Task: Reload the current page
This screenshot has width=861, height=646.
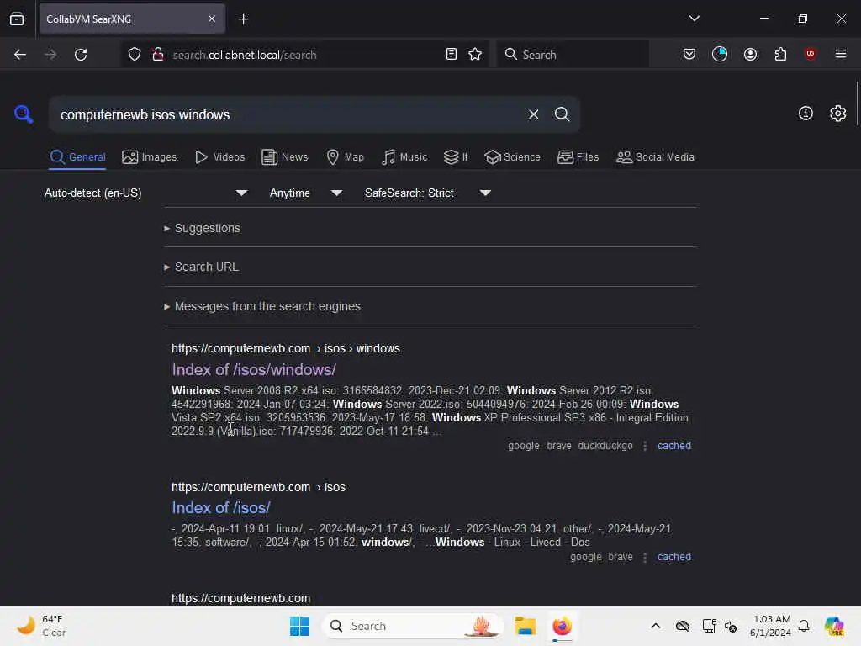Action: coord(81,55)
